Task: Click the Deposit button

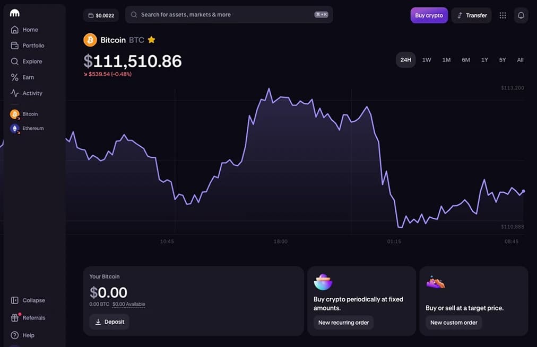Action: click(109, 322)
